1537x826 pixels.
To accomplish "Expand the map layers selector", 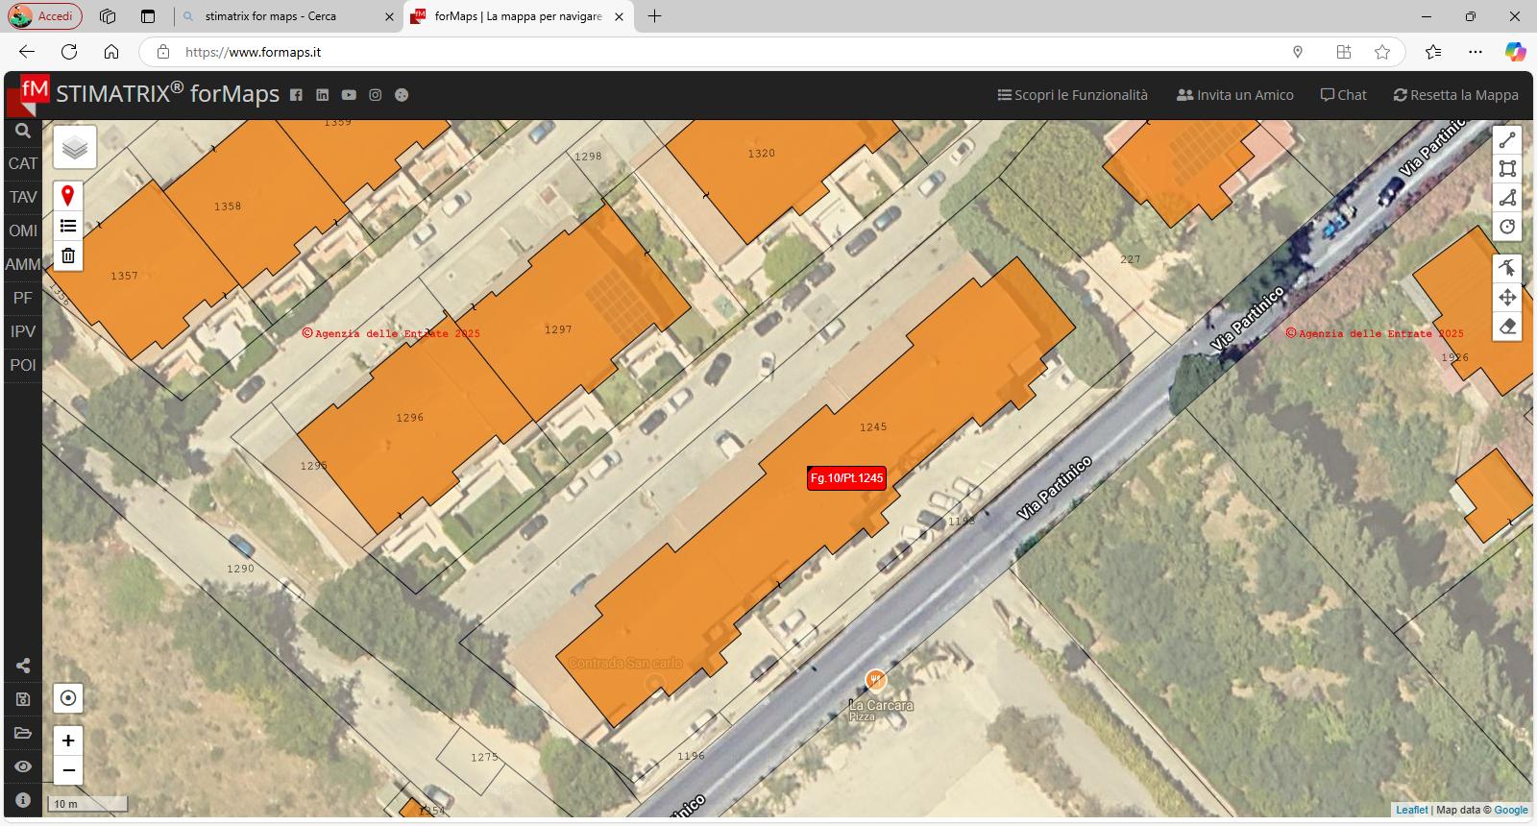I will click(75, 148).
